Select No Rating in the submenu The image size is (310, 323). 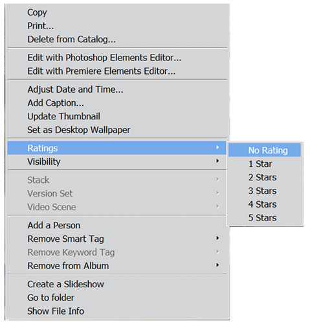(x=265, y=150)
